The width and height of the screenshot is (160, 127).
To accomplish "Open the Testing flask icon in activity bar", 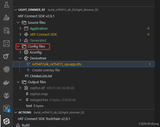I will [x=6, y=5].
